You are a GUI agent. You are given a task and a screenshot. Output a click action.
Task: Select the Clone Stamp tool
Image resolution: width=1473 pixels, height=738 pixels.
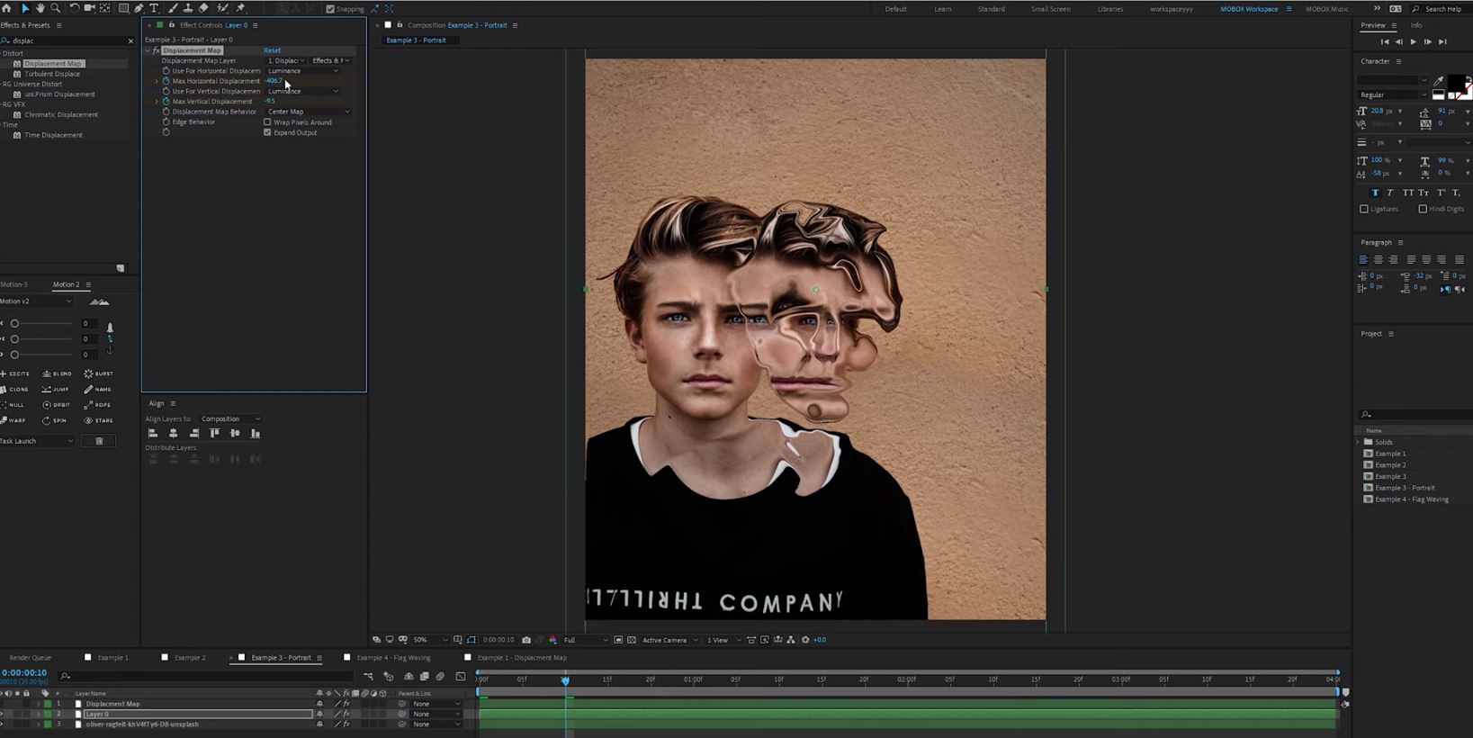[x=188, y=8]
